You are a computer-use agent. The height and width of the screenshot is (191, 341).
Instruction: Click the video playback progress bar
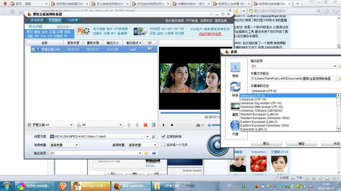[x=190, y=113]
